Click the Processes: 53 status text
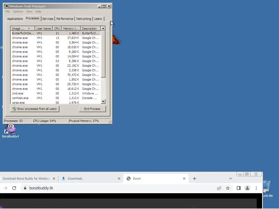The image size is (279, 209). coord(13,121)
